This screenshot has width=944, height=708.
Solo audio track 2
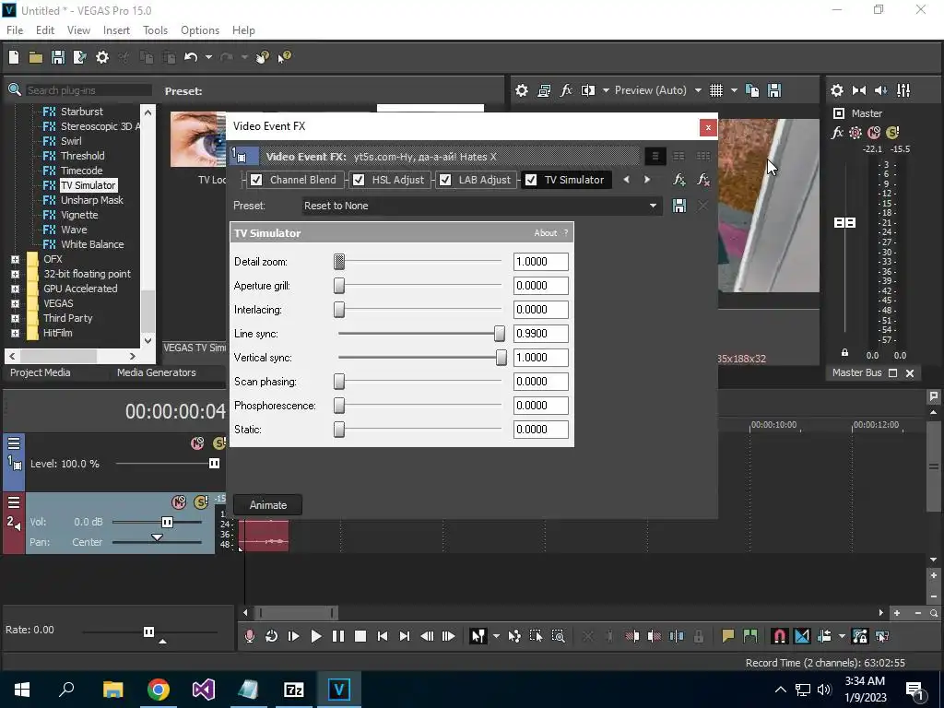click(x=200, y=502)
